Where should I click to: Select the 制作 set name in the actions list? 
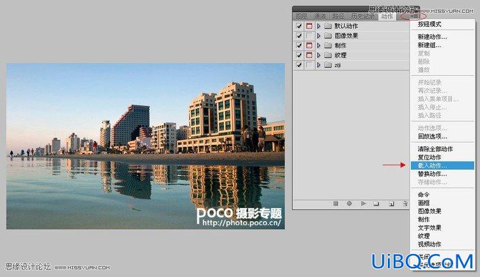point(340,45)
